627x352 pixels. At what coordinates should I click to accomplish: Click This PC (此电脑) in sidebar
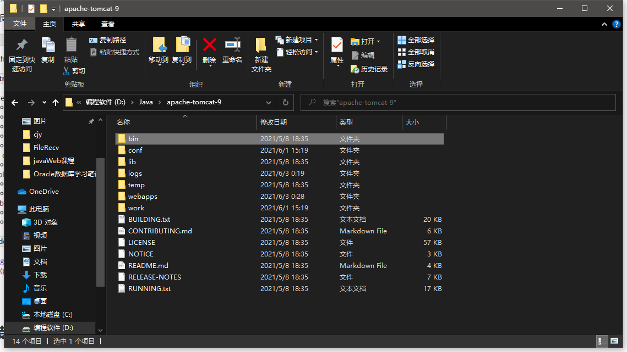(34, 209)
